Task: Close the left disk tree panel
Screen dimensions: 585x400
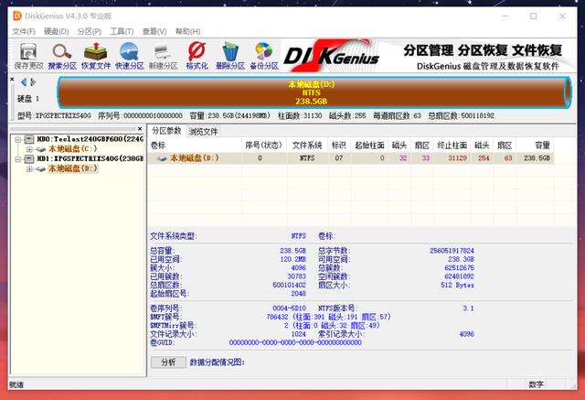Action: pos(140,129)
